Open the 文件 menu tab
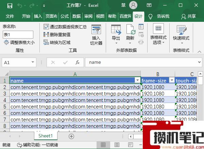This screenshot has height=149, width=204. pos(10,16)
